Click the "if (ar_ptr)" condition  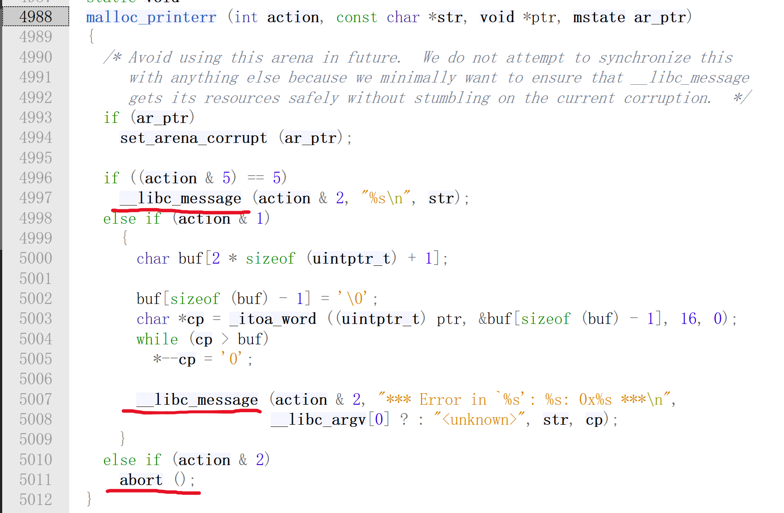(x=149, y=118)
